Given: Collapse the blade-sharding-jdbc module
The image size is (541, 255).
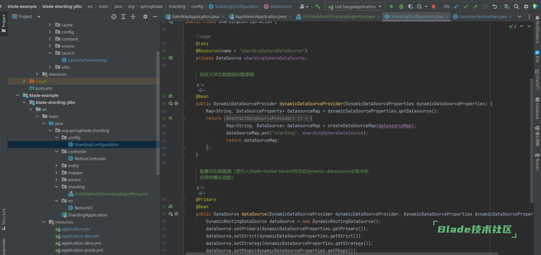Looking at the screenshot, I should point(24,102).
